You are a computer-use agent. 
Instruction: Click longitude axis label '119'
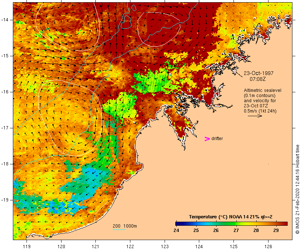click(x=27, y=246)
